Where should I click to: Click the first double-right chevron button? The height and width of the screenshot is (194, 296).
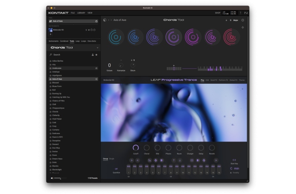click(x=131, y=160)
